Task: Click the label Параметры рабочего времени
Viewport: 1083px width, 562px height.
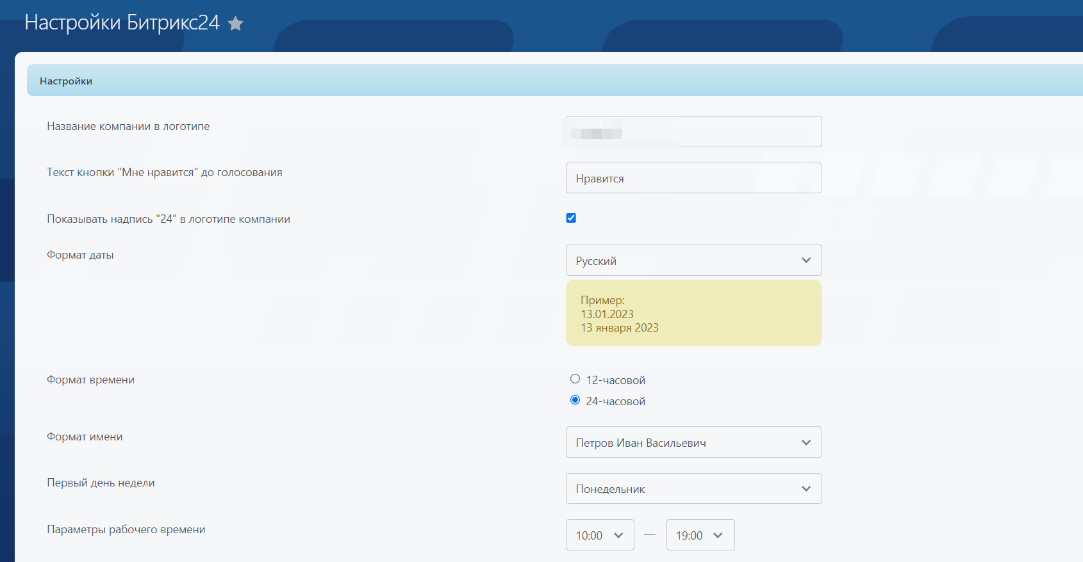Action: 126,529
